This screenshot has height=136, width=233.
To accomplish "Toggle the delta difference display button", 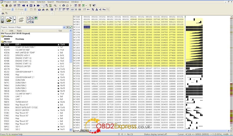I will [x=96, y=9].
